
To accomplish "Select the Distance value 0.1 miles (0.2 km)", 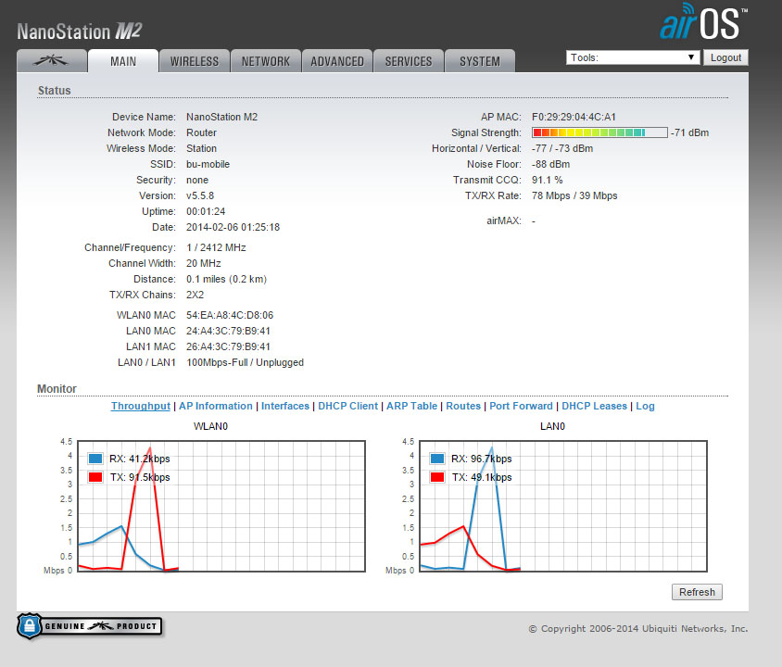I will [226, 279].
